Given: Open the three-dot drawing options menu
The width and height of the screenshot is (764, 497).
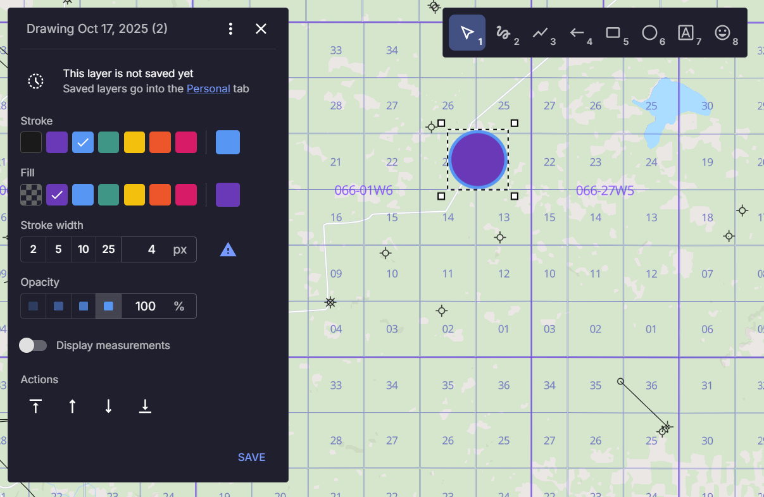Looking at the screenshot, I should [x=230, y=28].
